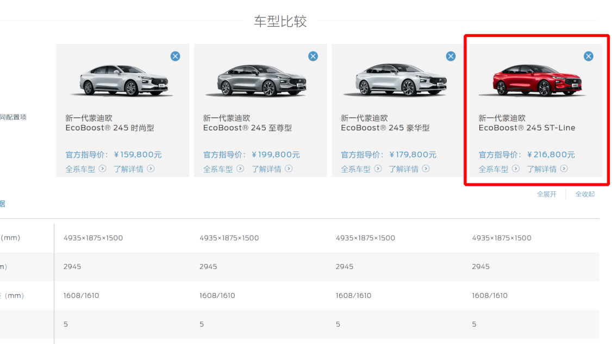Click the ST-Line dimensions 4935×1875×1500 cell

click(x=502, y=238)
